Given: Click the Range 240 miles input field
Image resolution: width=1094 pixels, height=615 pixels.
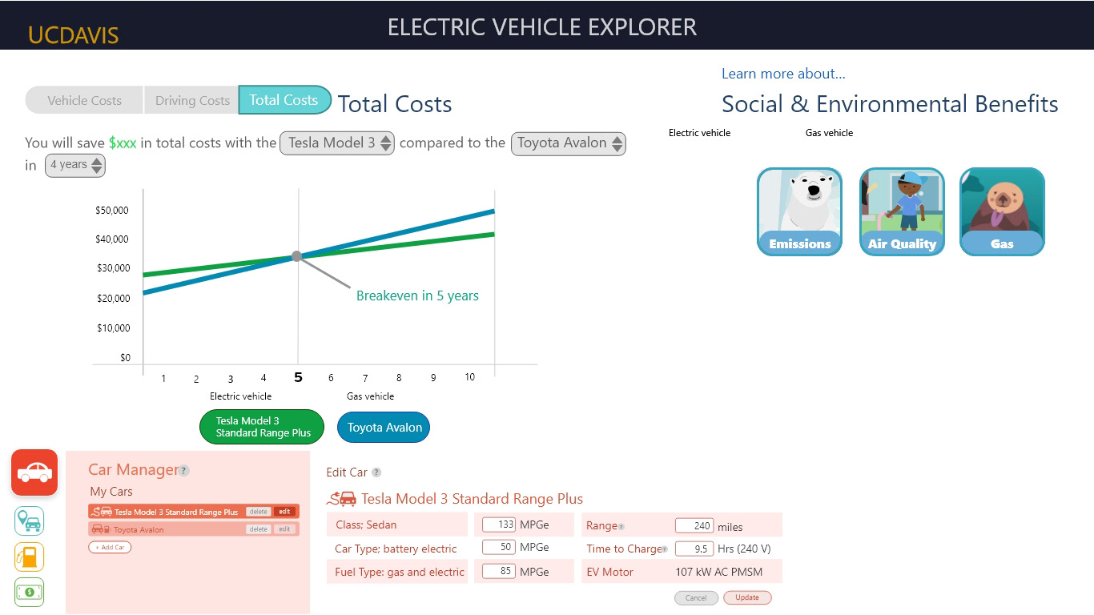Looking at the screenshot, I should click(694, 526).
